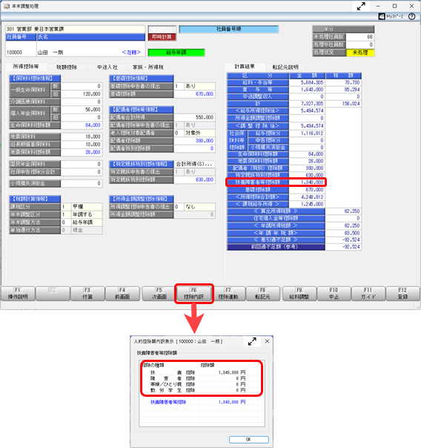Switch to the 所得控除等 tab
The height and width of the screenshot is (448, 421).
(26, 67)
